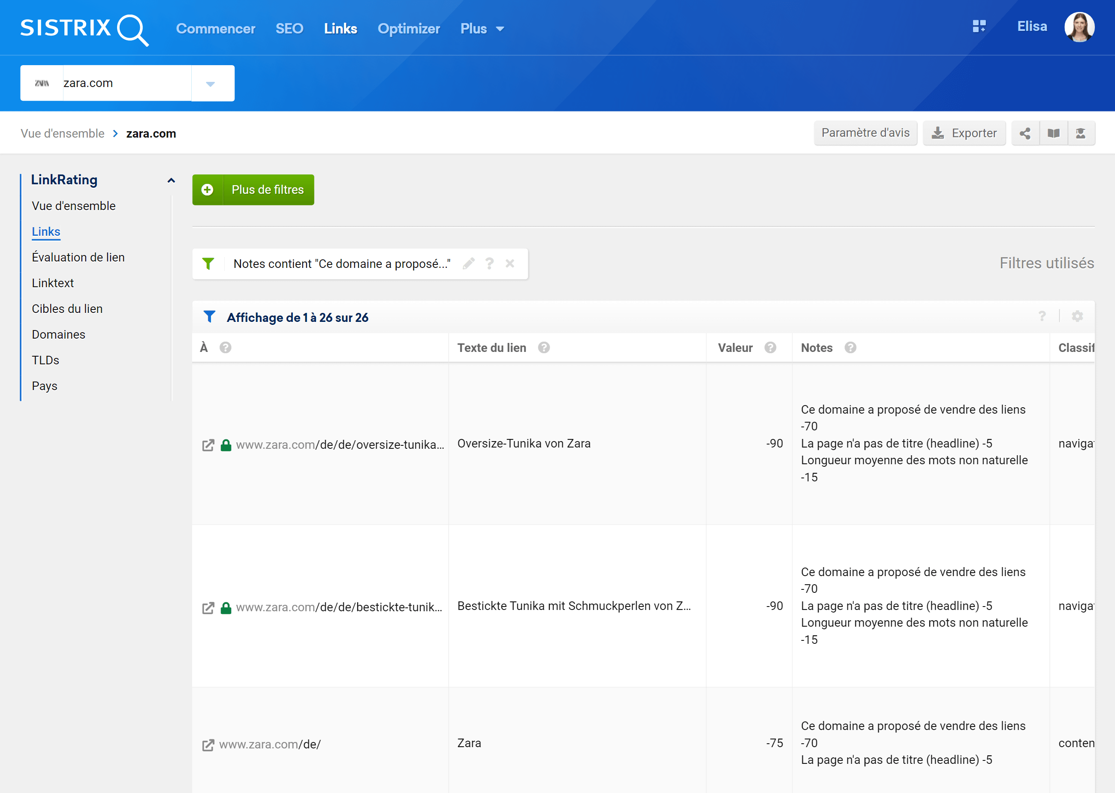The width and height of the screenshot is (1115, 793).
Task: Click the Plus de filtres button
Action: point(253,190)
